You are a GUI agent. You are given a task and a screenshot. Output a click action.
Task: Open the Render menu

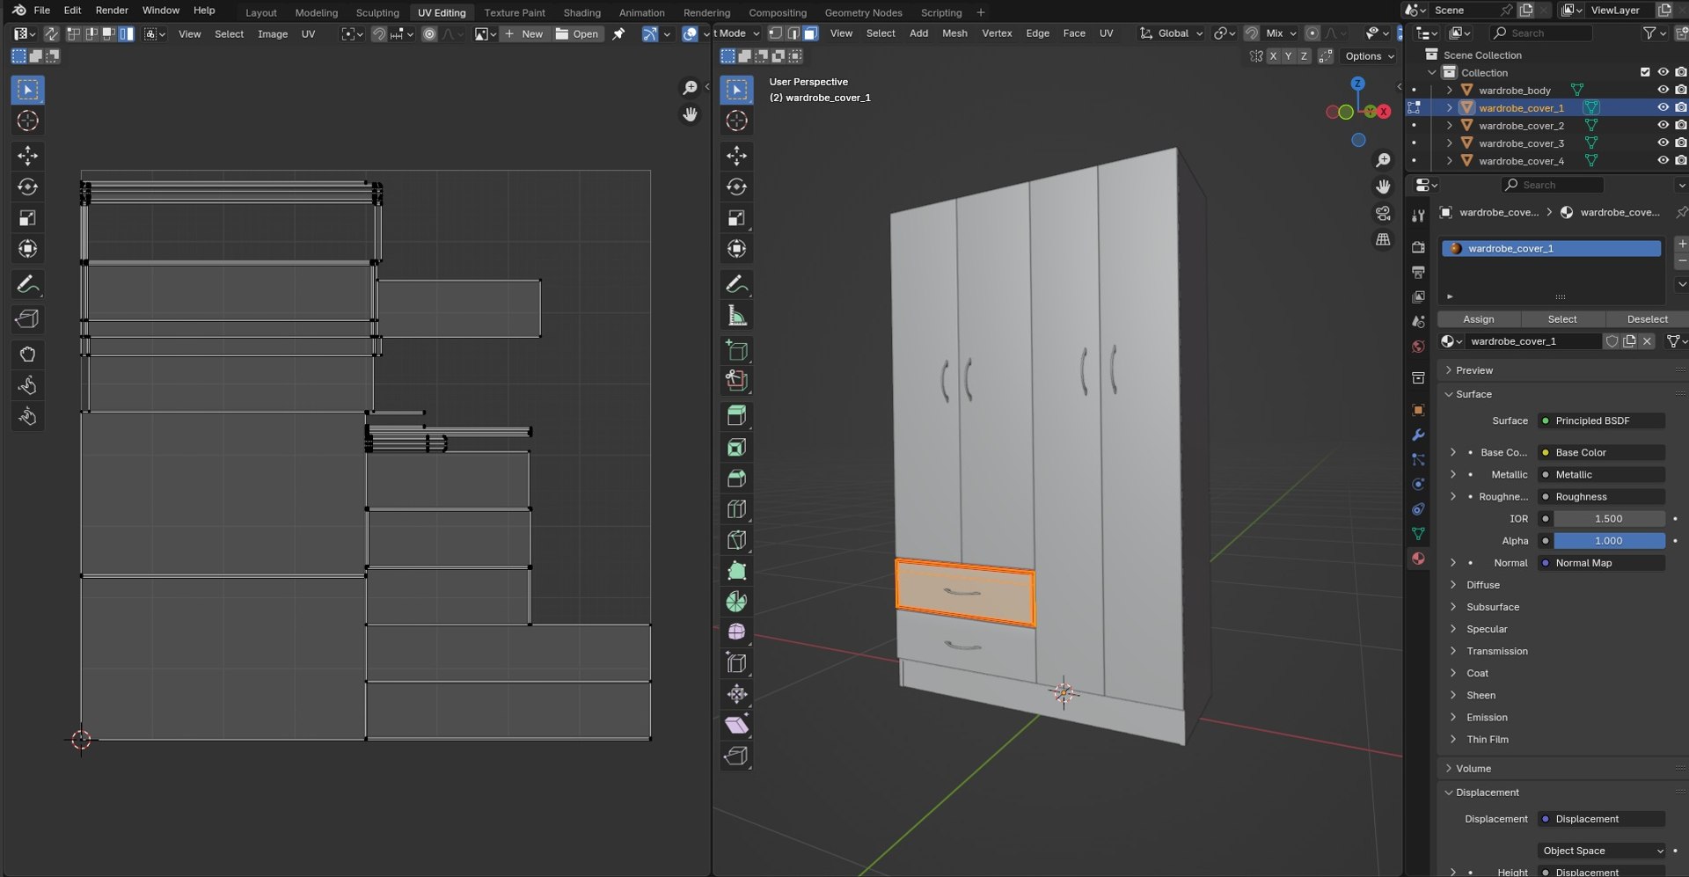[x=112, y=11]
